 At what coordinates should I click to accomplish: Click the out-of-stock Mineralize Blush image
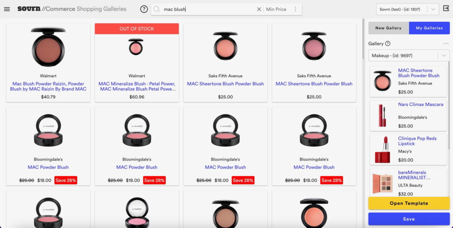coord(136,47)
